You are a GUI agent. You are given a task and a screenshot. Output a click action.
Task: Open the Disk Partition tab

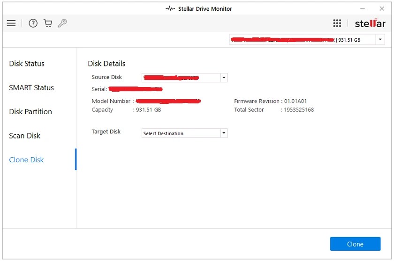[x=30, y=112]
